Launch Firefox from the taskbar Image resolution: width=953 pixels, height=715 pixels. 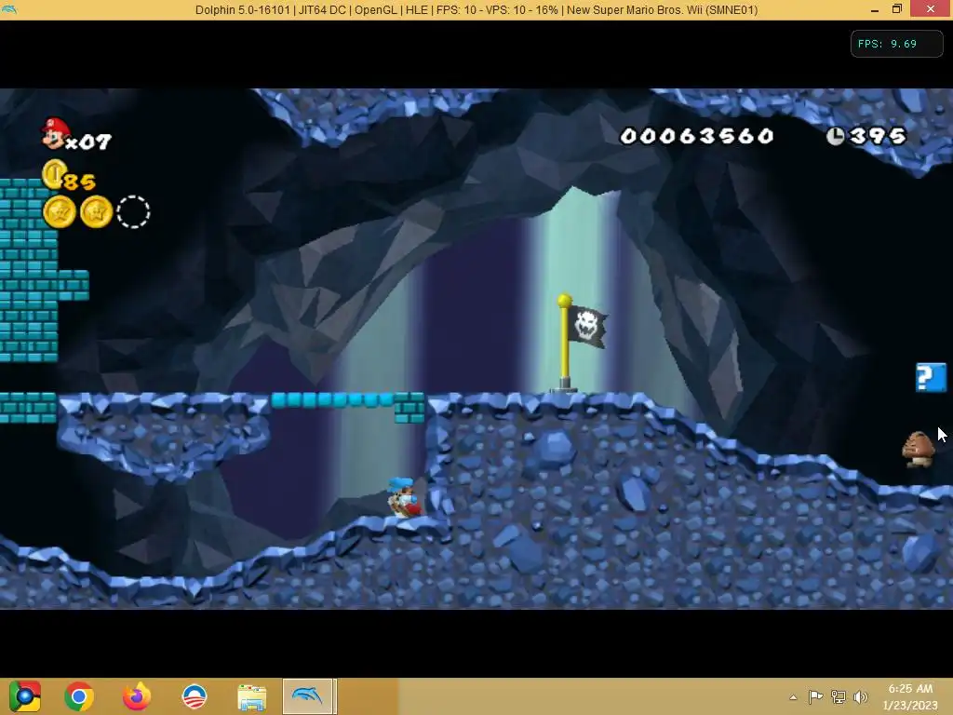[137, 696]
